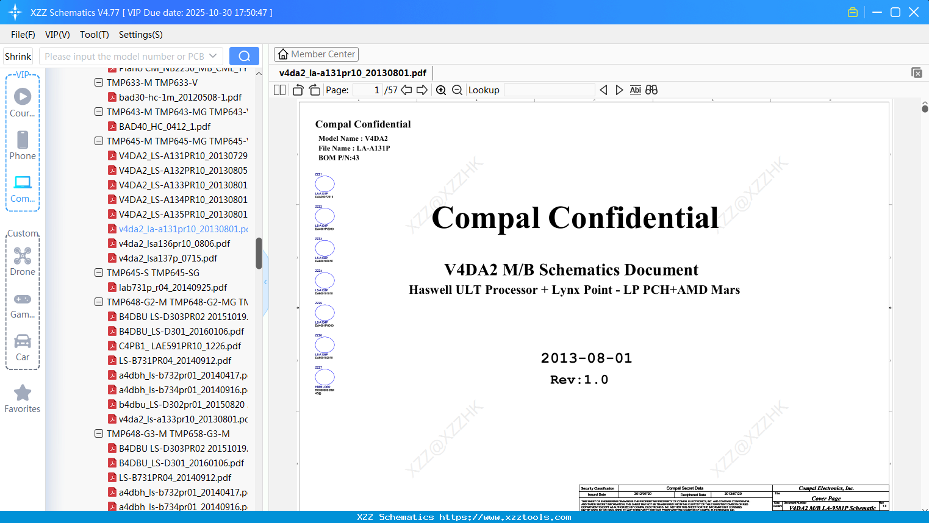Image resolution: width=929 pixels, height=523 pixels.
Task: Rotate page counterclockwise
Action: (x=298, y=90)
